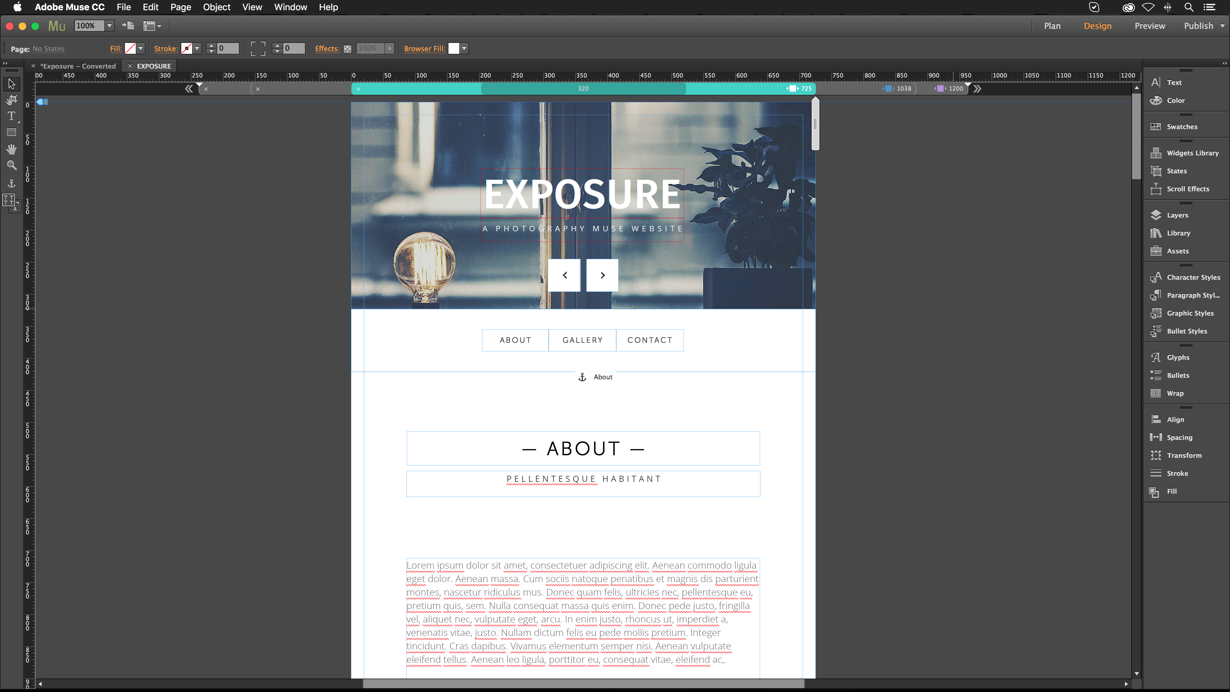
Task: Expand the Stroke color dropdown arrow
Action: (197, 48)
